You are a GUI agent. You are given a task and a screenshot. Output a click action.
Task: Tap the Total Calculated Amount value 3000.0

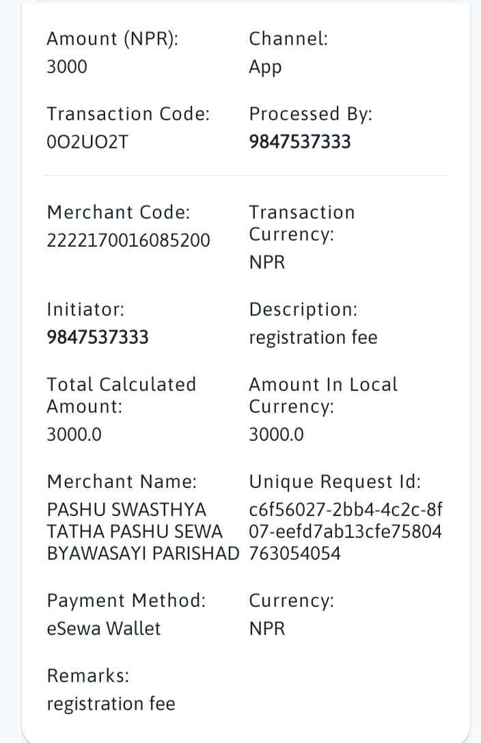pyautogui.click(x=74, y=435)
